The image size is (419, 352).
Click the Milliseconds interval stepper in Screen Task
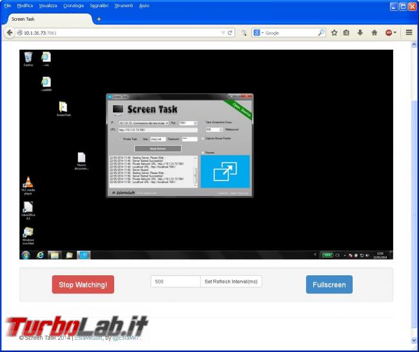tap(220, 130)
